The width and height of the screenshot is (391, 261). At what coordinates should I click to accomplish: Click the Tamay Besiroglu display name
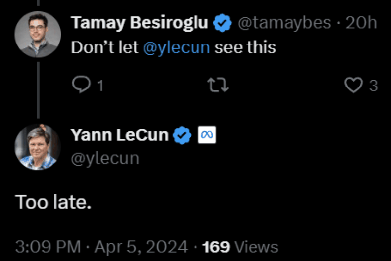[x=140, y=23]
